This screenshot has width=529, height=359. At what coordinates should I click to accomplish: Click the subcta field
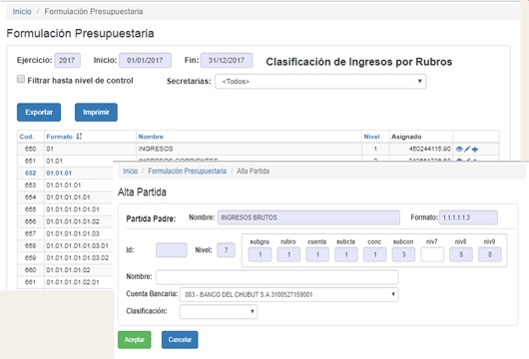(x=345, y=254)
